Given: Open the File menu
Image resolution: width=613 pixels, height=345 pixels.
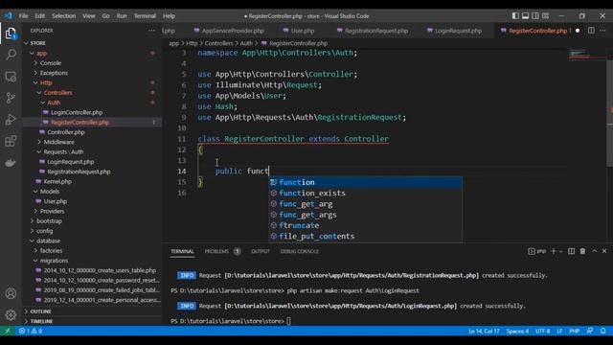Looking at the screenshot, I should coord(23,15).
